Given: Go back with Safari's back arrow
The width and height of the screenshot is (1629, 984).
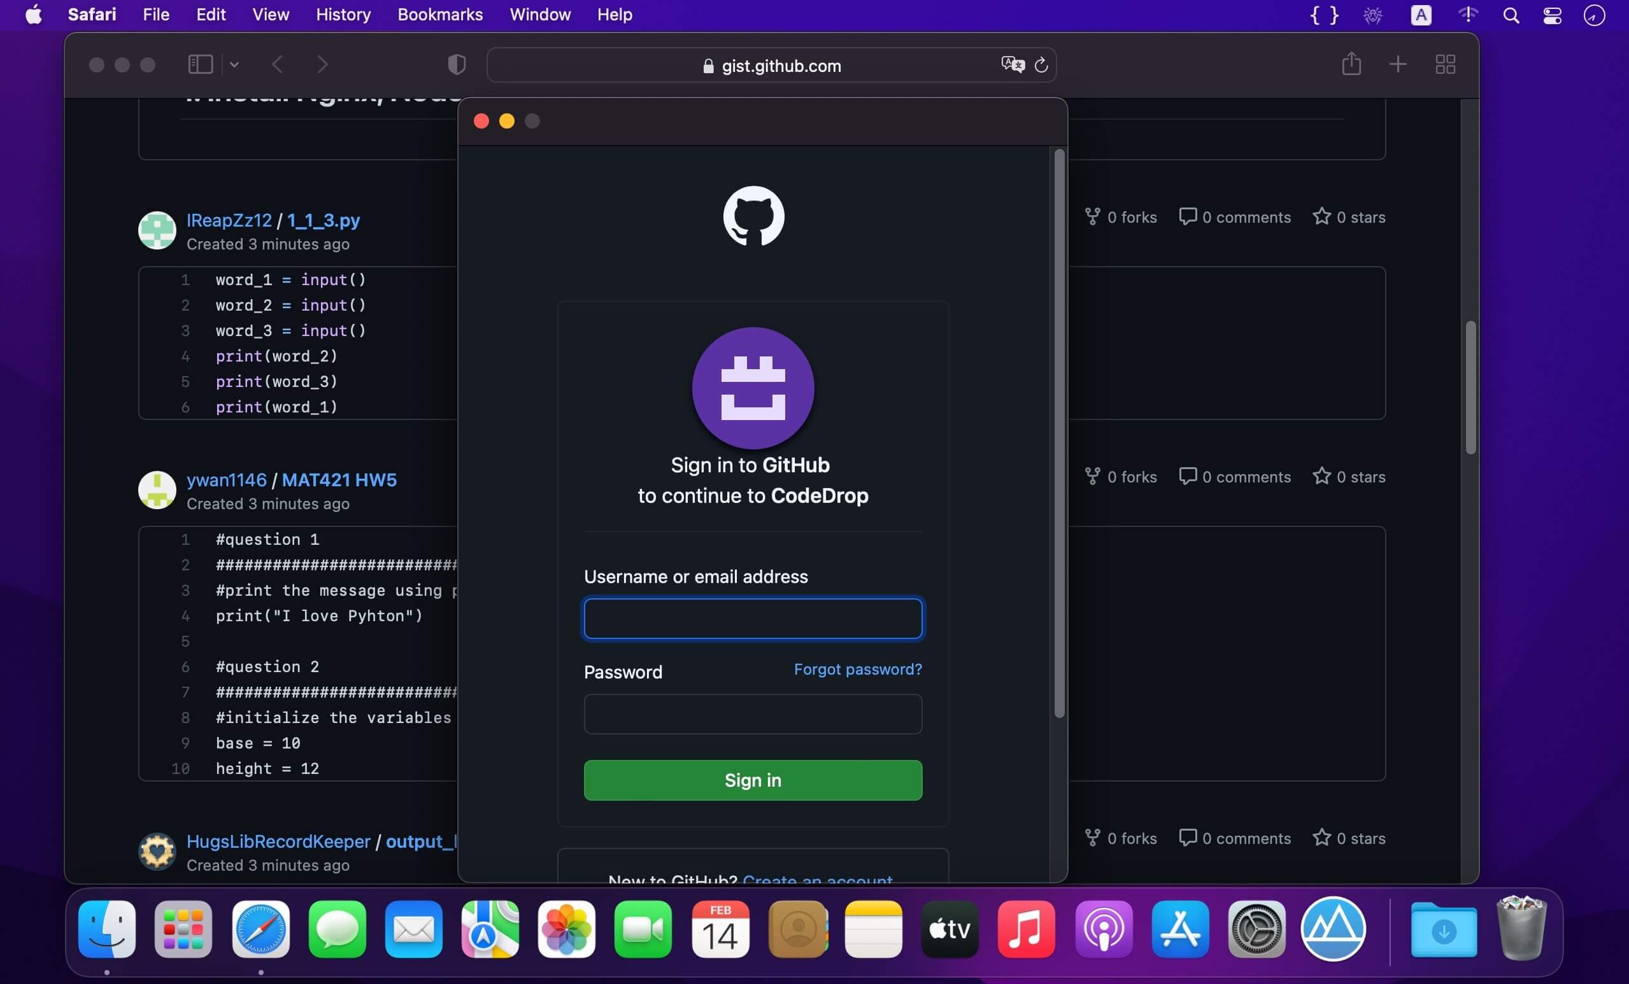Looking at the screenshot, I should click(x=278, y=64).
